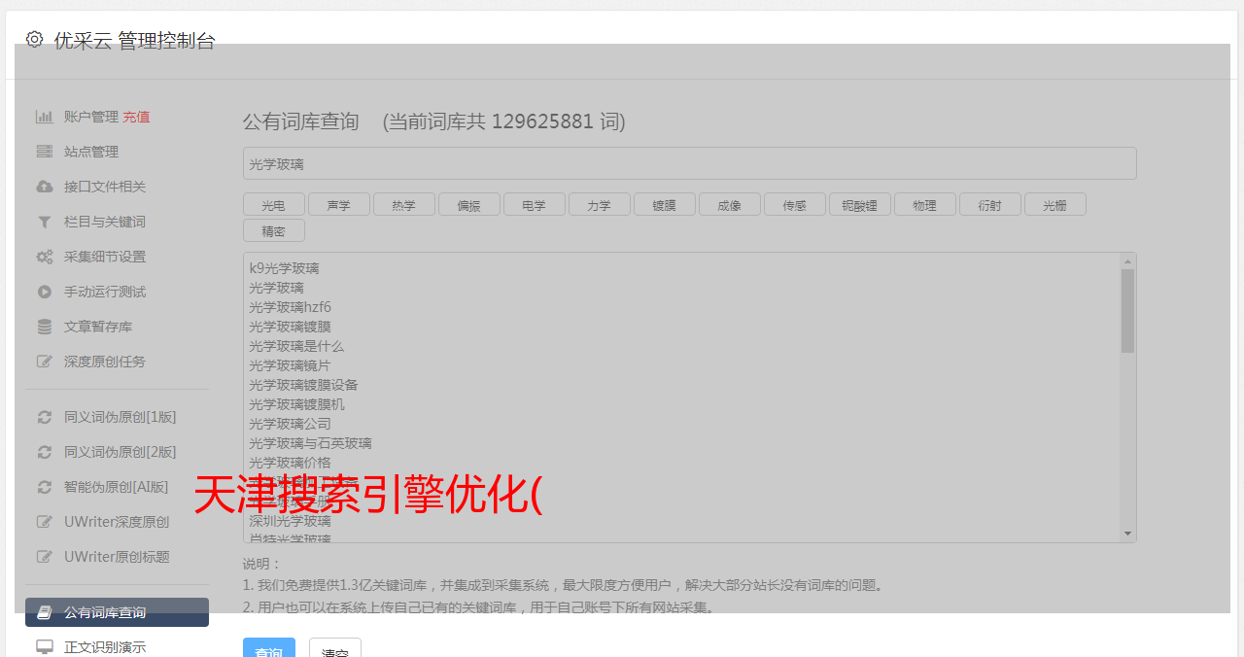Select the 光学玻璃镀膜设备 result row
The width and height of the screenshot is (1244, 657).
(303, 385)
